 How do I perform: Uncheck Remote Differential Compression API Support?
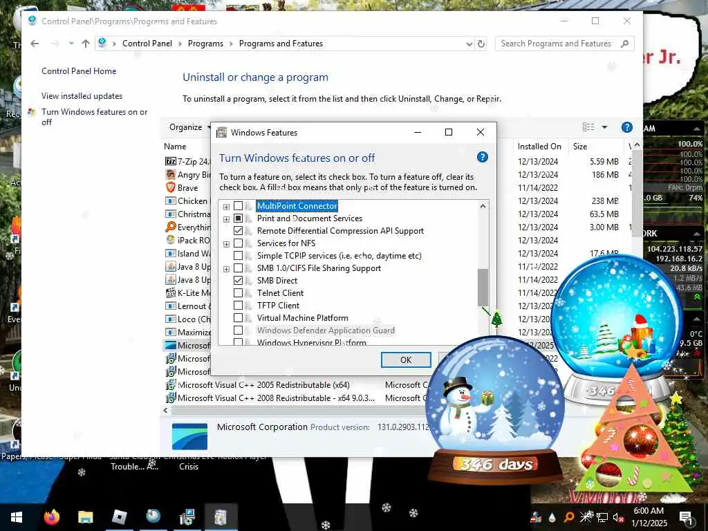[x=238, y=231]
